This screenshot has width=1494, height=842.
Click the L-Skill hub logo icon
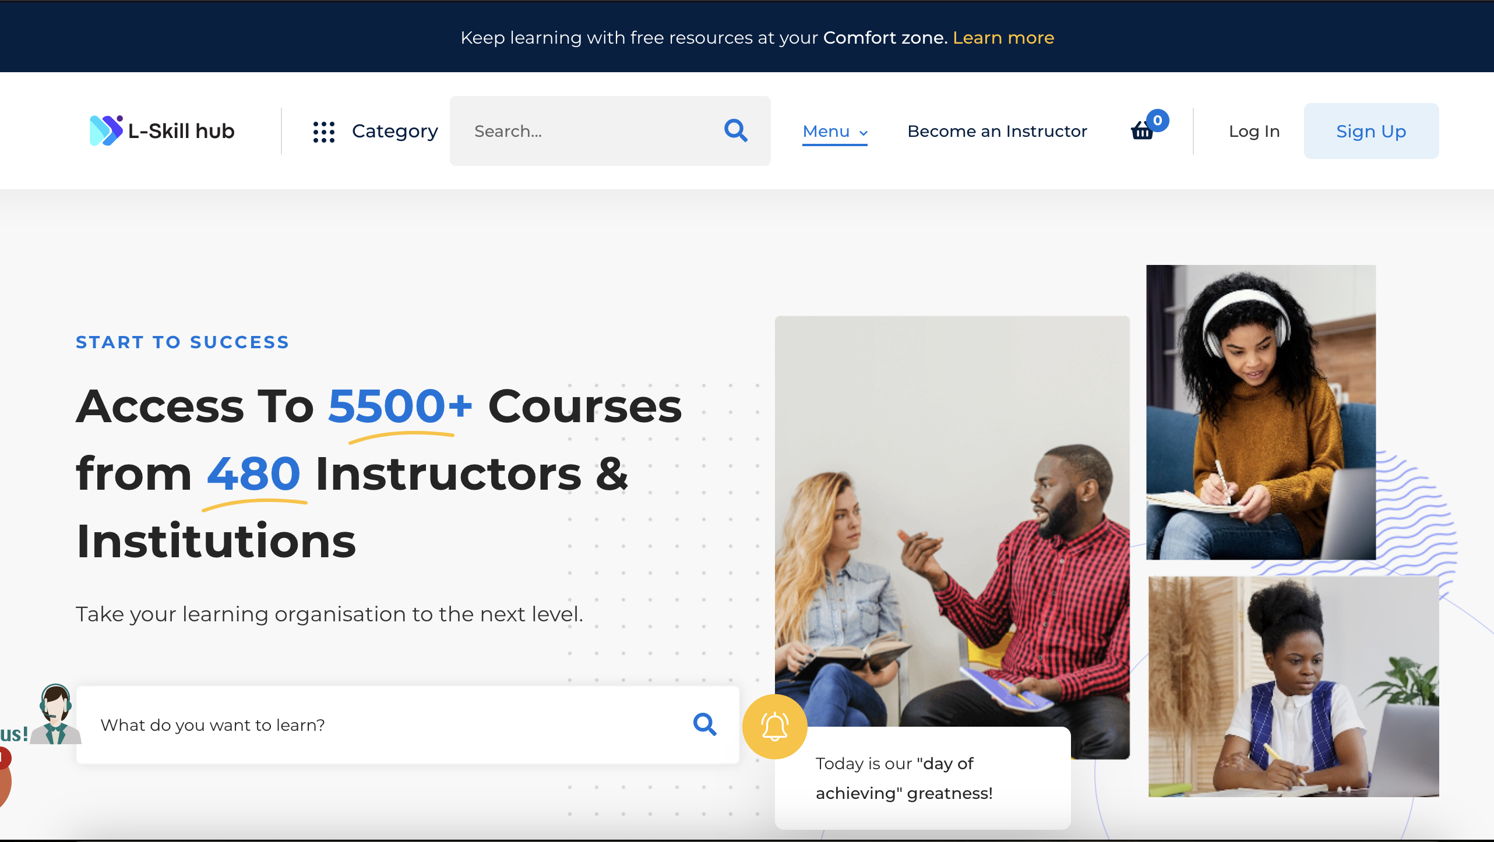pyautogui.click(x=106, y=130)
